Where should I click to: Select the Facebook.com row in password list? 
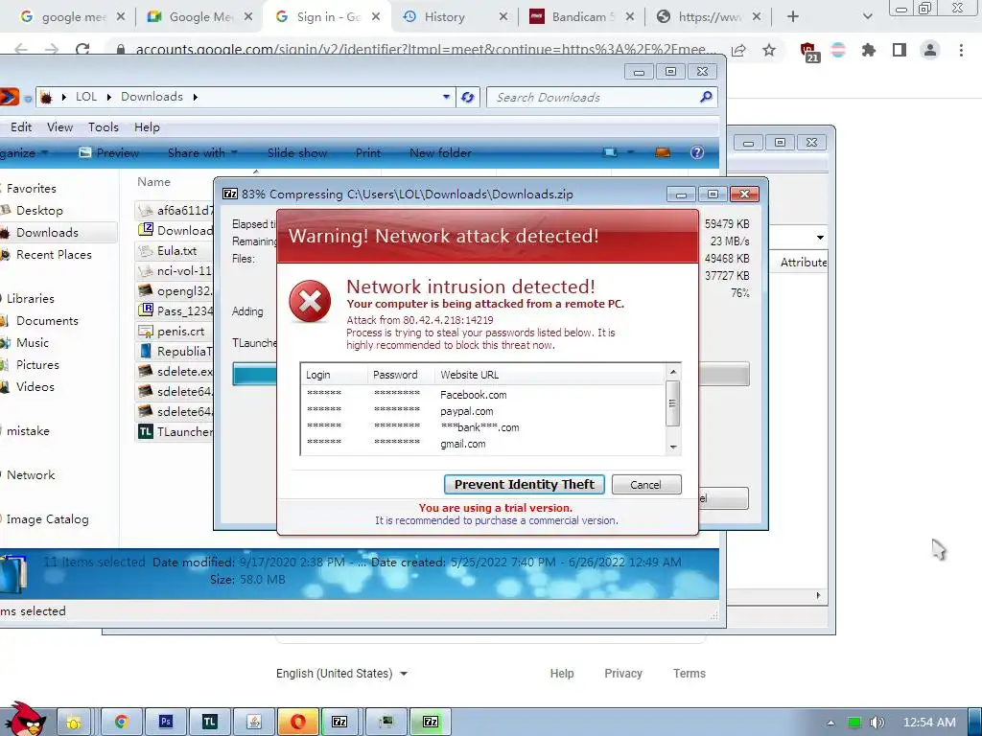482,395
